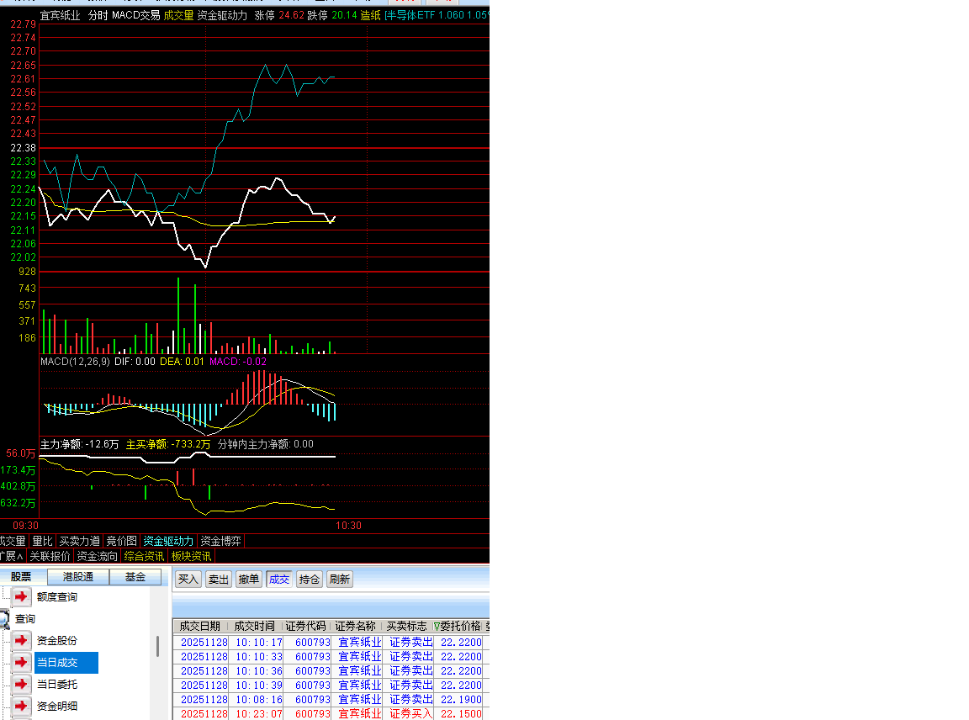Click the magnifier icon next to 查询
Image resolution: width=969 pixels, height=720 pixels.
[4, 618]
